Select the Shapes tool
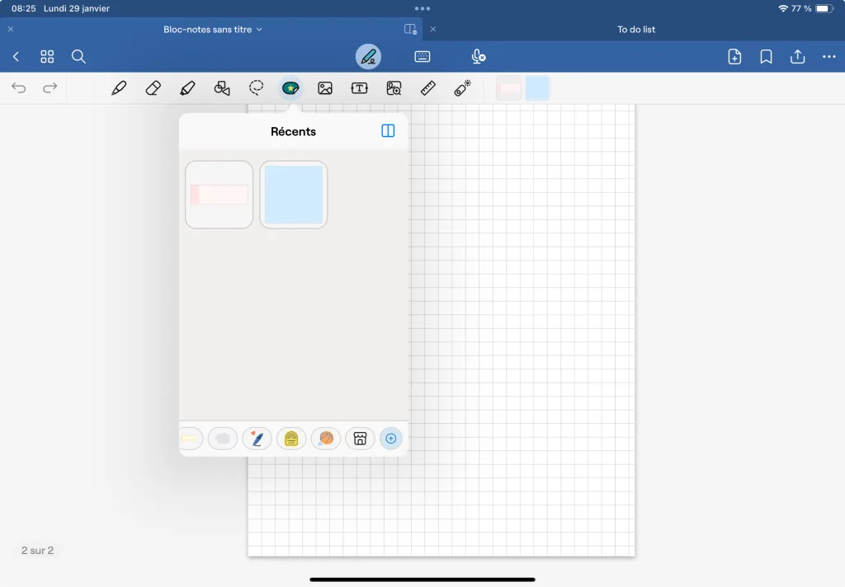The image size is (845, 587). [x=222, y=87]
